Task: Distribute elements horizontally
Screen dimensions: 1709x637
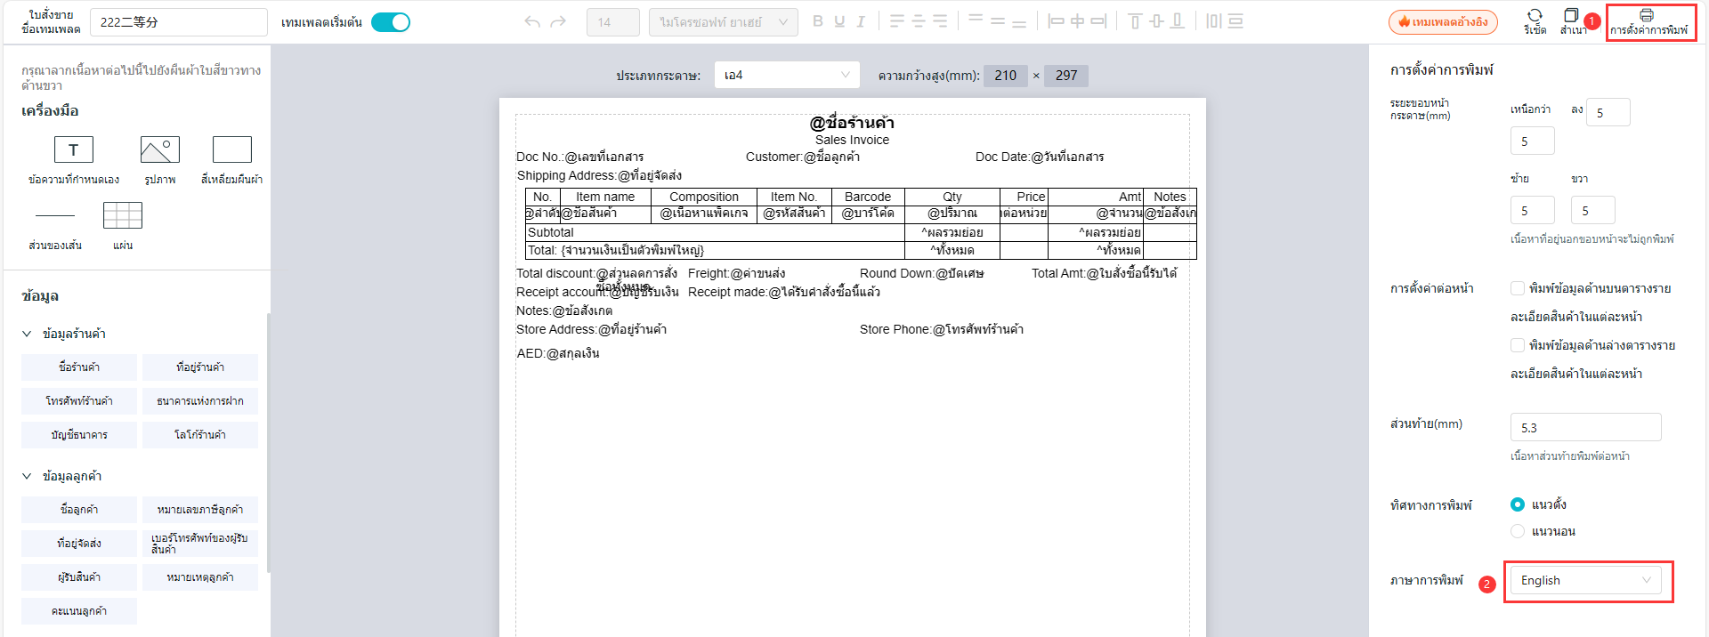Action: (x=1214, y=21)
